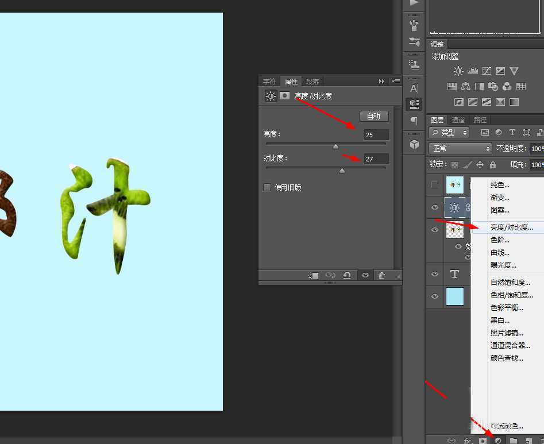Click the 对比度 contrast slider handle
This screenshot has height=444, width=544.
click(342, 169)
